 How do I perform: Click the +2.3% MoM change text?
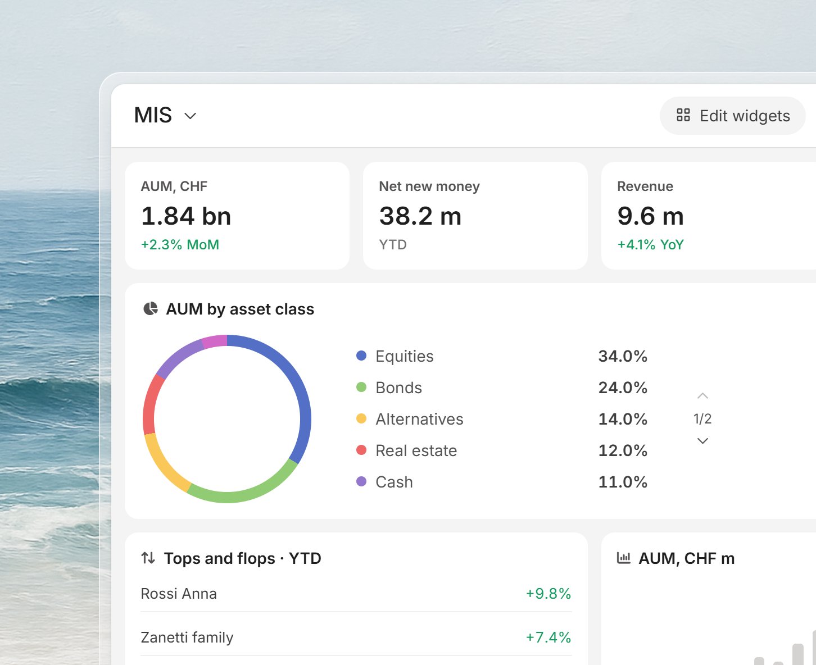point(180,245)
